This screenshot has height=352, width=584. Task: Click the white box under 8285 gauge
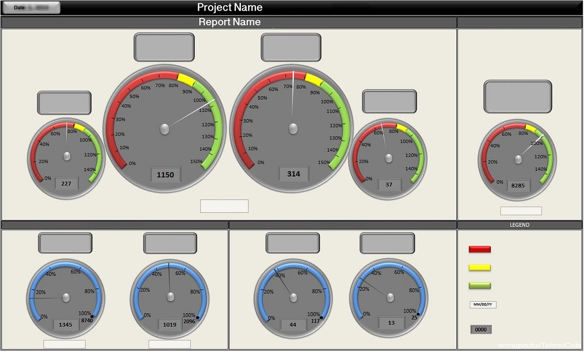coord(521,211)
